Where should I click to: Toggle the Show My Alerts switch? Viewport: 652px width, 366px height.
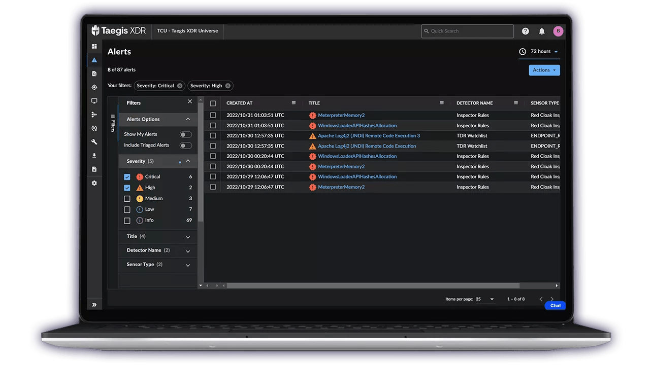pos(186,134)
